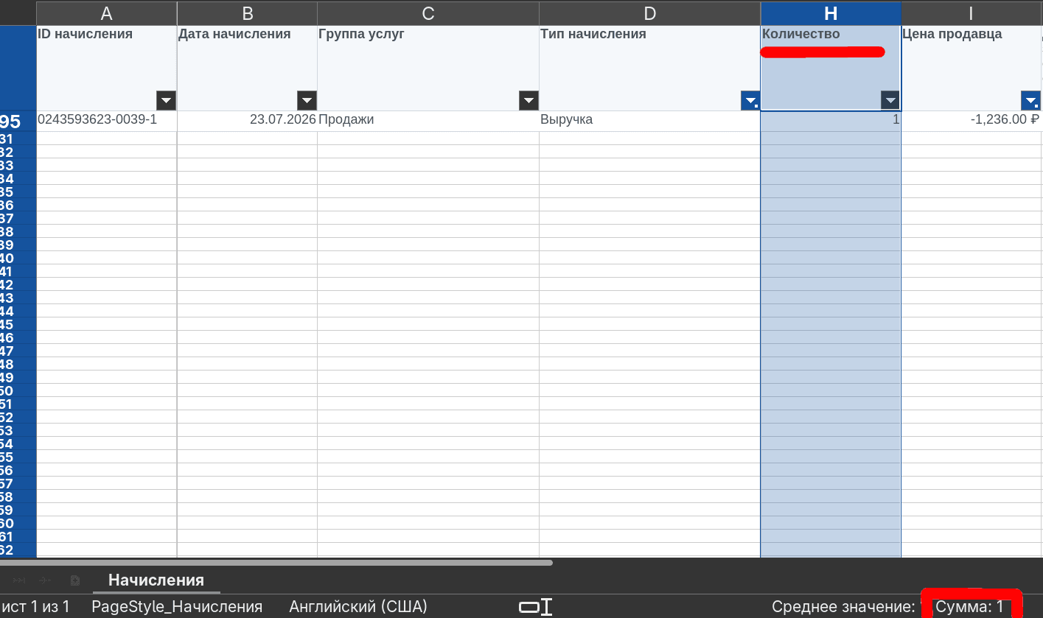Select the date cell 23.07.2026
1043x618 pixels.
pos(248,121)
